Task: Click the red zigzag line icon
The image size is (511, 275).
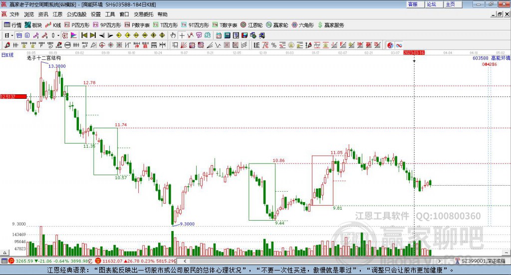Action: pyautogui.click(x=190, y=35)
